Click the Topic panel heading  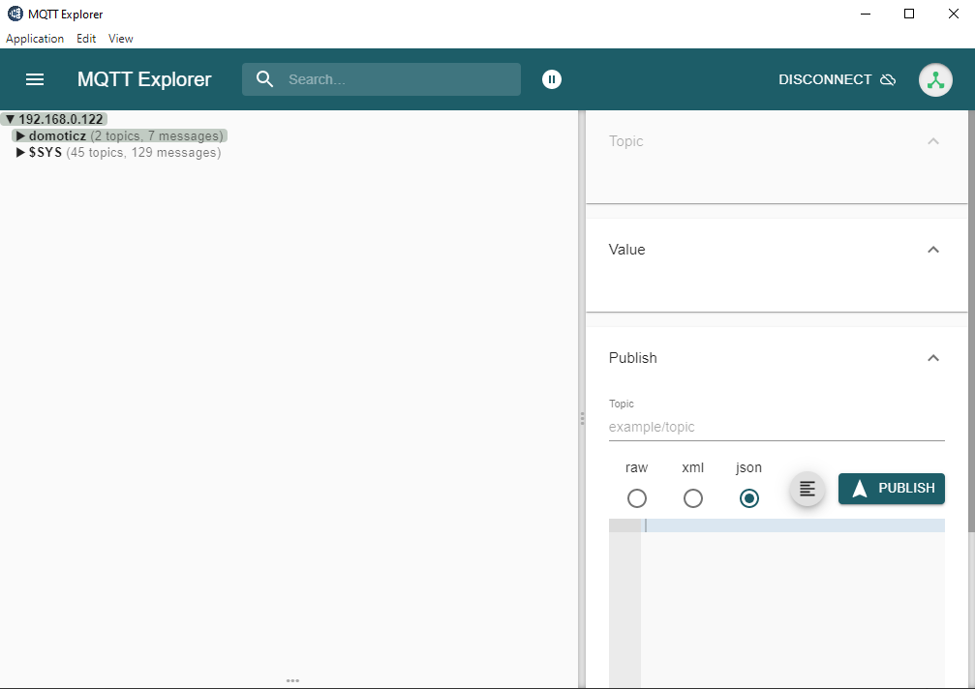click(x=626, y=141)
